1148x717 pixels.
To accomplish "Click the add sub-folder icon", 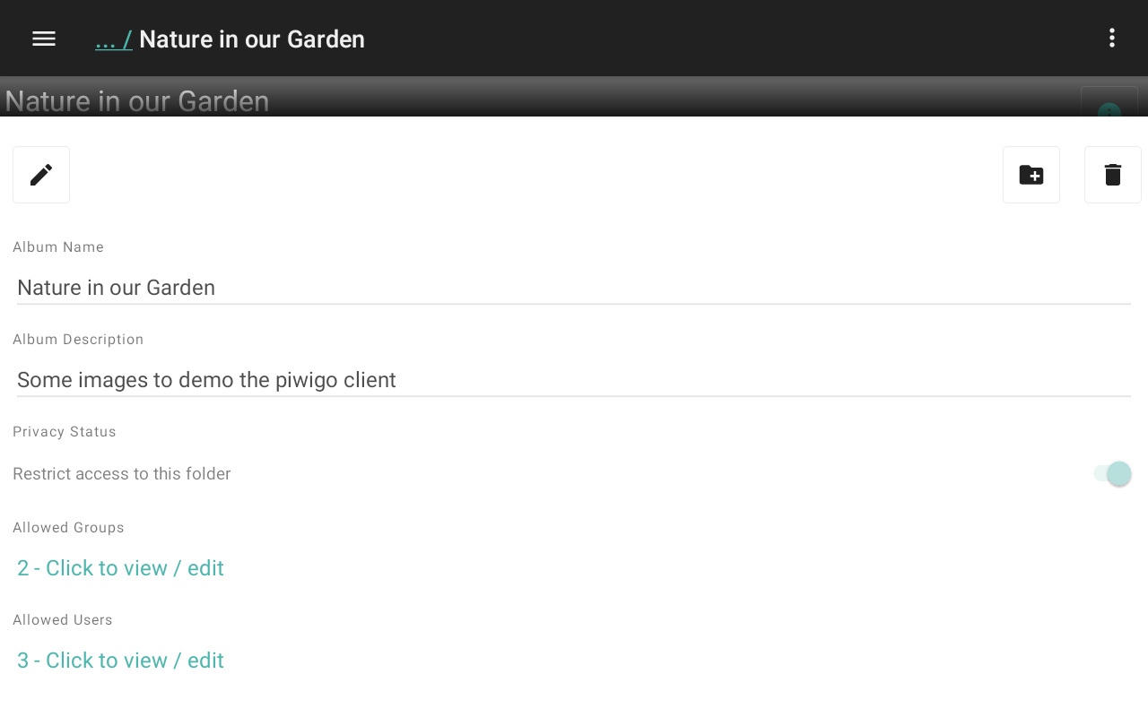I will [1031, 175].
